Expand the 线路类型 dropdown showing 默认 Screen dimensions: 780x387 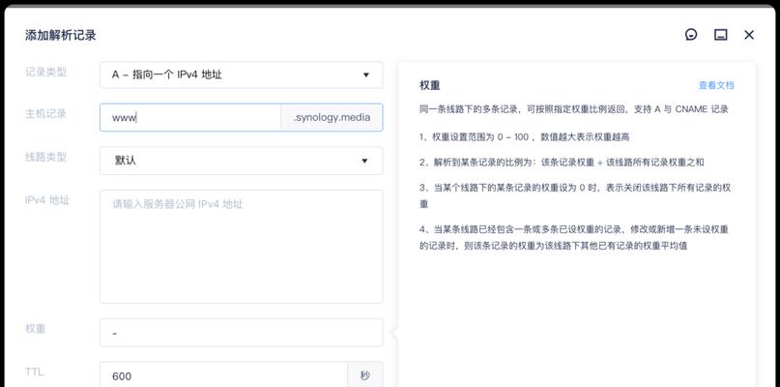(242, 161)
